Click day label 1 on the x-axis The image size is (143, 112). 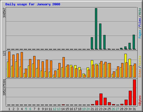coord(9,109)
